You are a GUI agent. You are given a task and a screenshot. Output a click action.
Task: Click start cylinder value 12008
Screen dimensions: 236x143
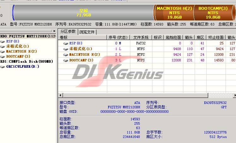point(176,60)
